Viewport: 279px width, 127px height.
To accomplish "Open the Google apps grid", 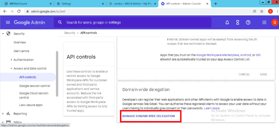I will click(x=264, y=23).
